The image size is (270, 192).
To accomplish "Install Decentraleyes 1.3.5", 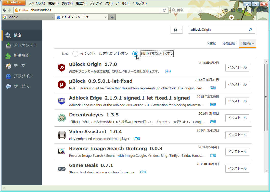I will pyautogui.click(x=237, y=118).
